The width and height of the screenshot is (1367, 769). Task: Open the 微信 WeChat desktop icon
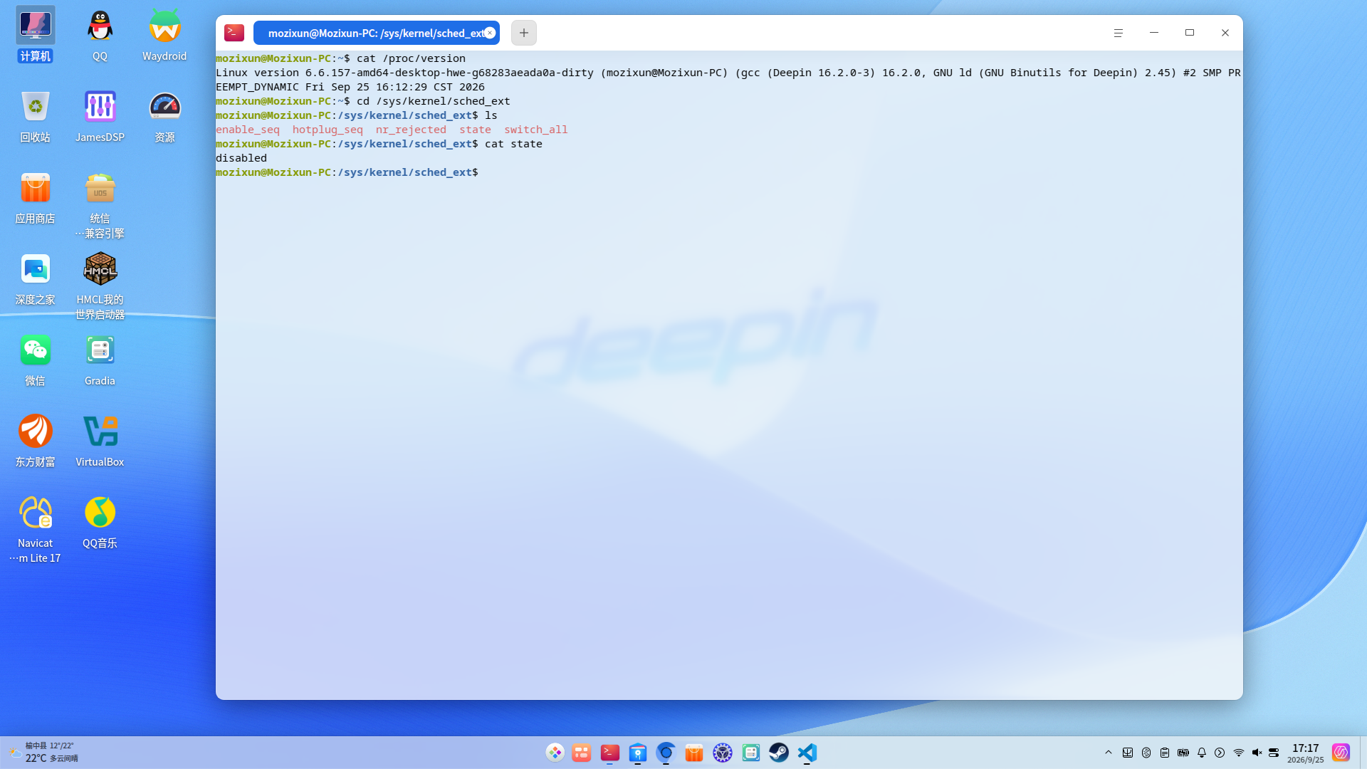pyautogui.click(x=35, y=359)
